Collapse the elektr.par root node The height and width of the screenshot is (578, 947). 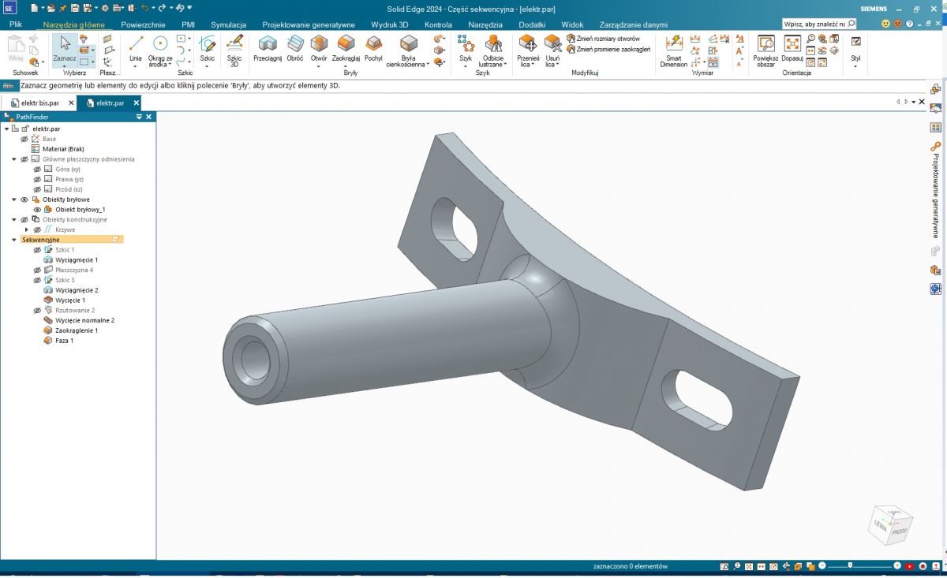(7, 129)
